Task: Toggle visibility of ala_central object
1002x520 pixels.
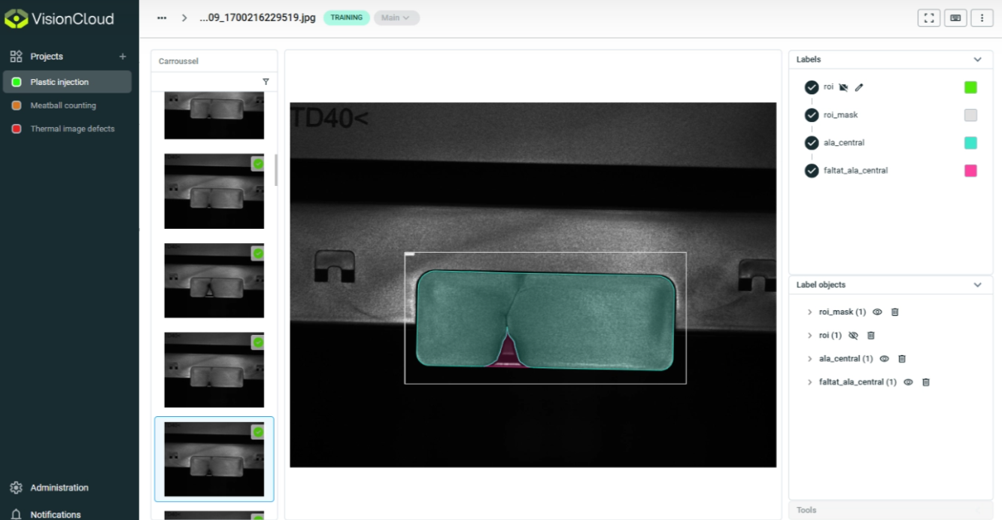Action: pos(885,359)
